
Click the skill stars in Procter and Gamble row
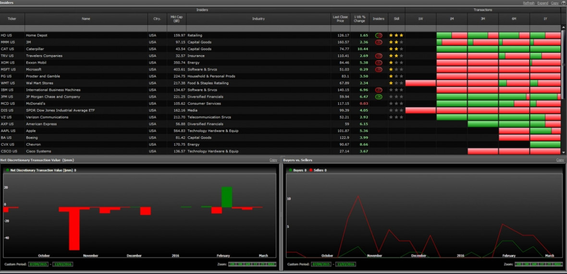396,76
